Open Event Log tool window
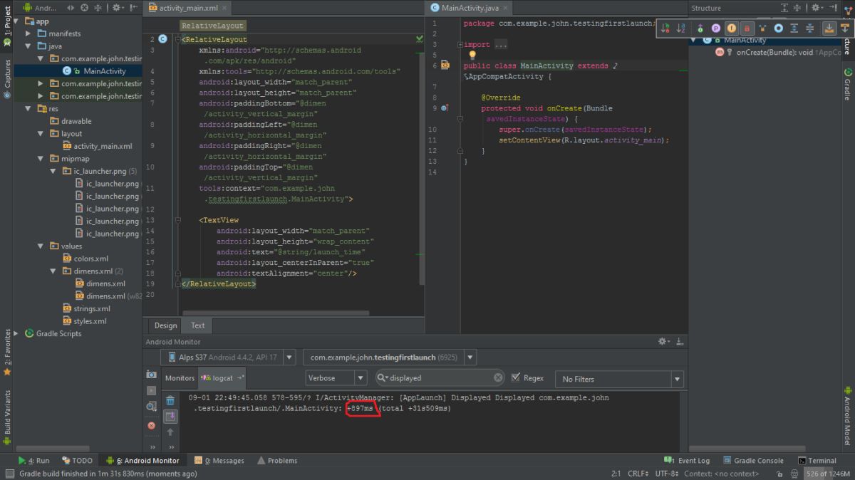The image size is (855, 480). pyautogui.click(x=687, y=461)
